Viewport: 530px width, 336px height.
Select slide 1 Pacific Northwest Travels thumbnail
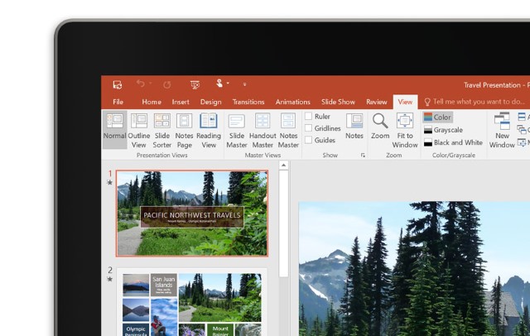coord(192,214)
